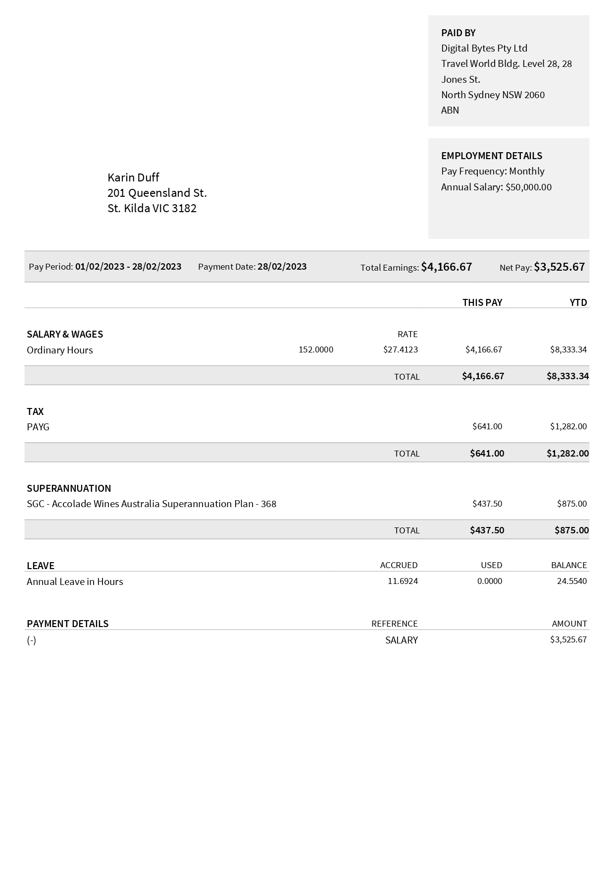Click the Pay Frequency: Monthly text
This screenshot has height=870, width=614.
(492, 171)
